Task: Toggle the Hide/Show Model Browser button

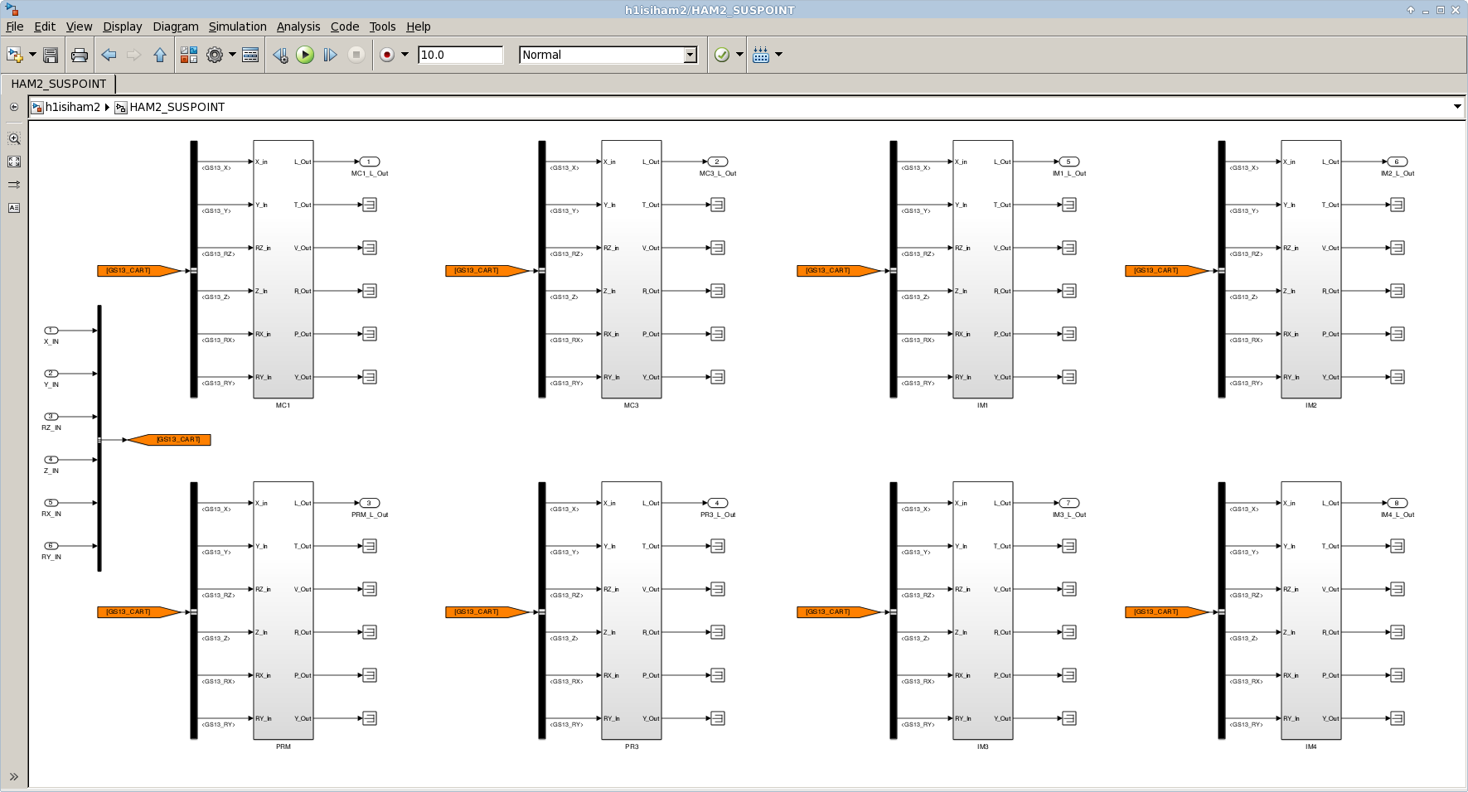Action: pos(14,107)
